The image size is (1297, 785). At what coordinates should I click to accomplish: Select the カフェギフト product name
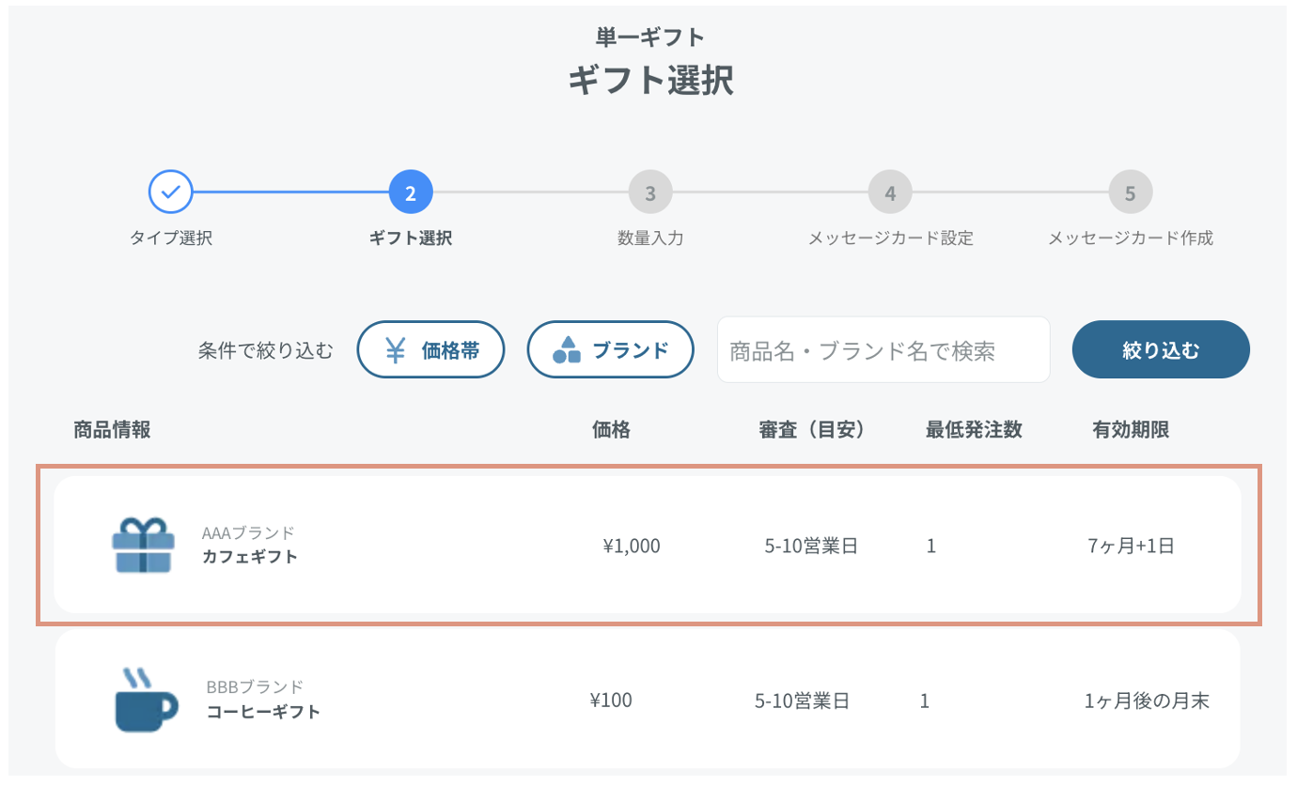(250, 556)
